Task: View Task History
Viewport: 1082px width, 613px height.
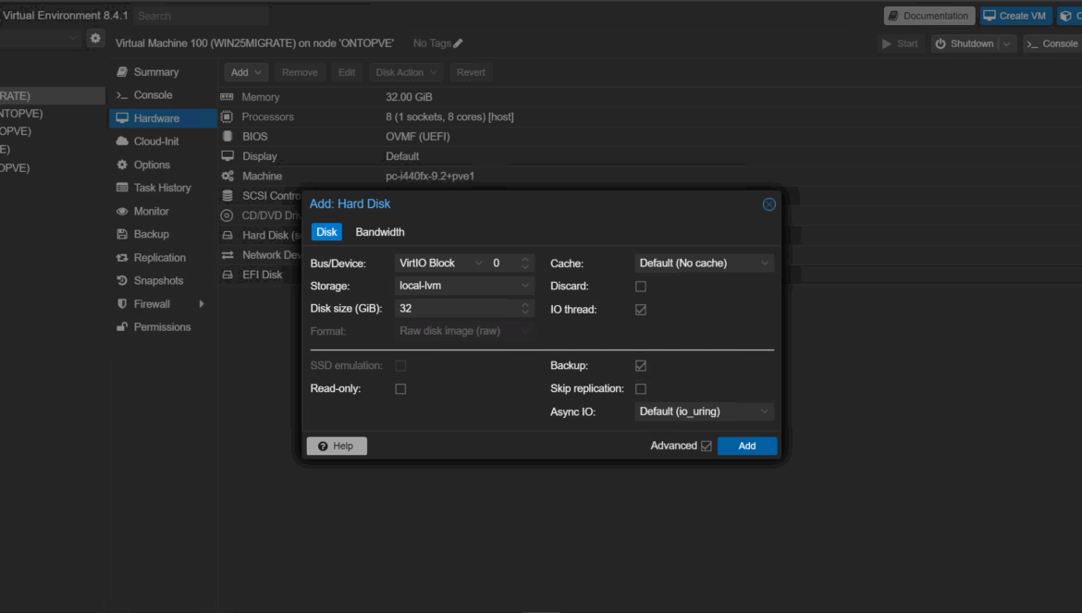Action: (162, 188)
